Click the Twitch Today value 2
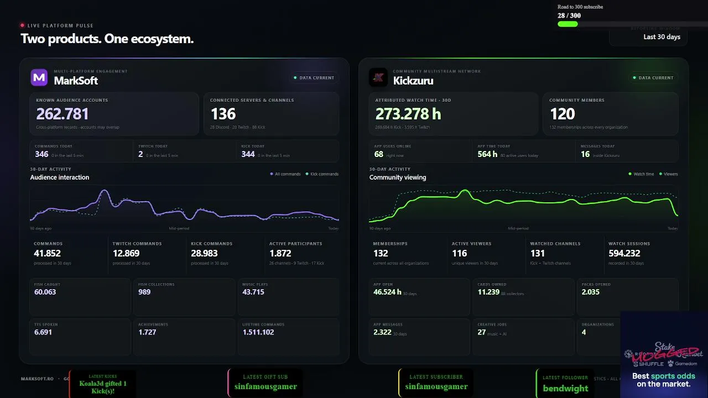The width and height of the screenshot is (708, 398). (x=140, y=154)
